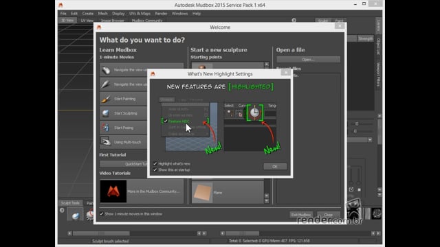Click the circular icon in the top toolbar
Image resolution: width=440 pixels, height=247 pixels.
[x=294, y=20]
